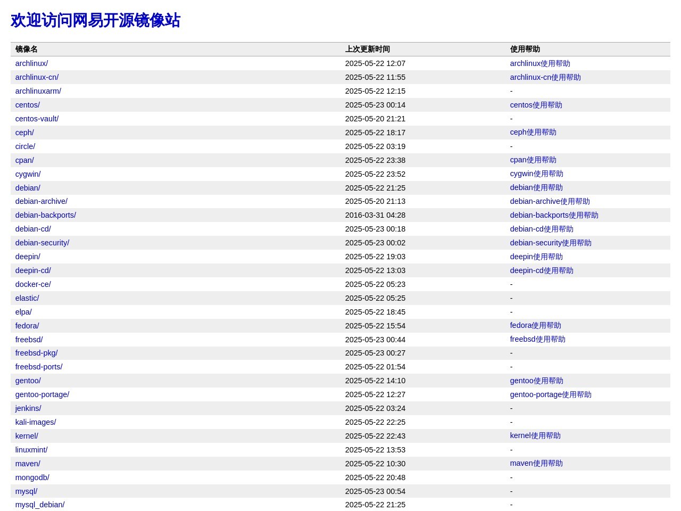
Task: View deepin使用帮助 help page
Action: tap(536, 257)
